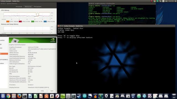Image resolution: width=177 pixels, height=99 pixels.
Task: Launch VirtualBox cube icon from dock
Action: pyautogui.click(x=133, y=96)
